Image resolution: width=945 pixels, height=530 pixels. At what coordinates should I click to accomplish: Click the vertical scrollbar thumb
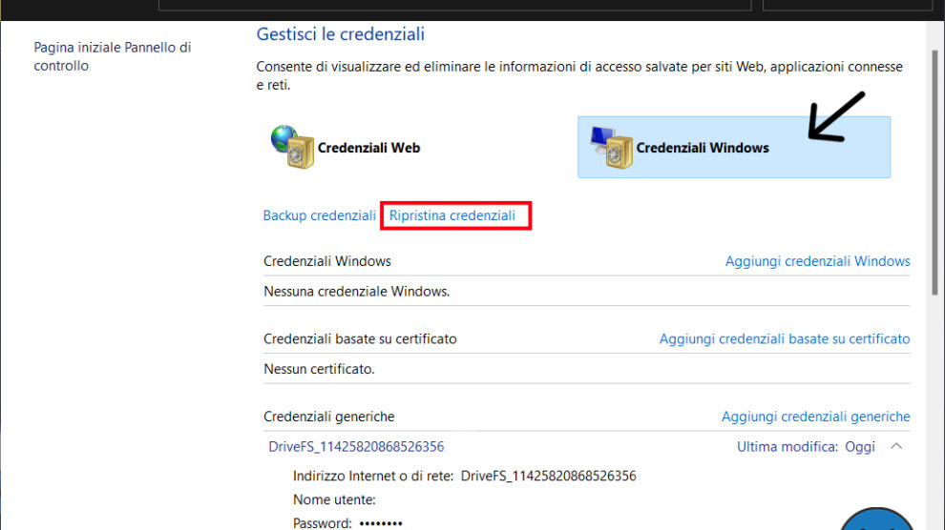click(x=934, y=173)
